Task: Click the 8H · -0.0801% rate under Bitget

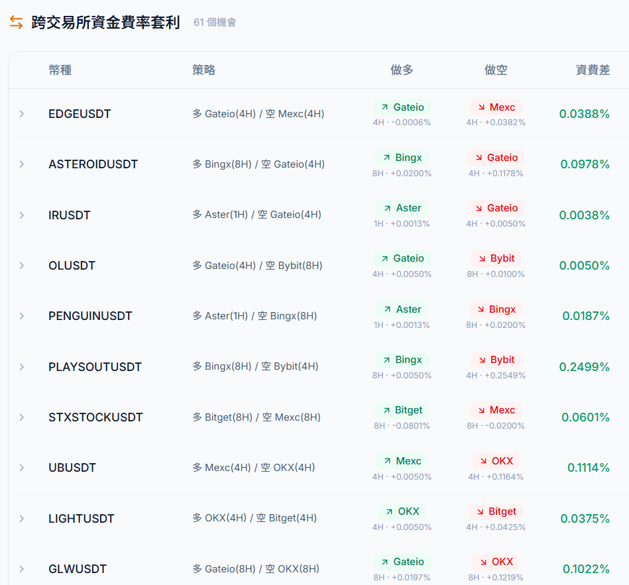Action: click(x=402, y=426)
